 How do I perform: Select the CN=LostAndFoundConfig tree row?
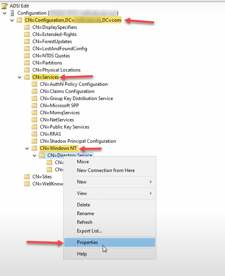[x=60, y=49]
